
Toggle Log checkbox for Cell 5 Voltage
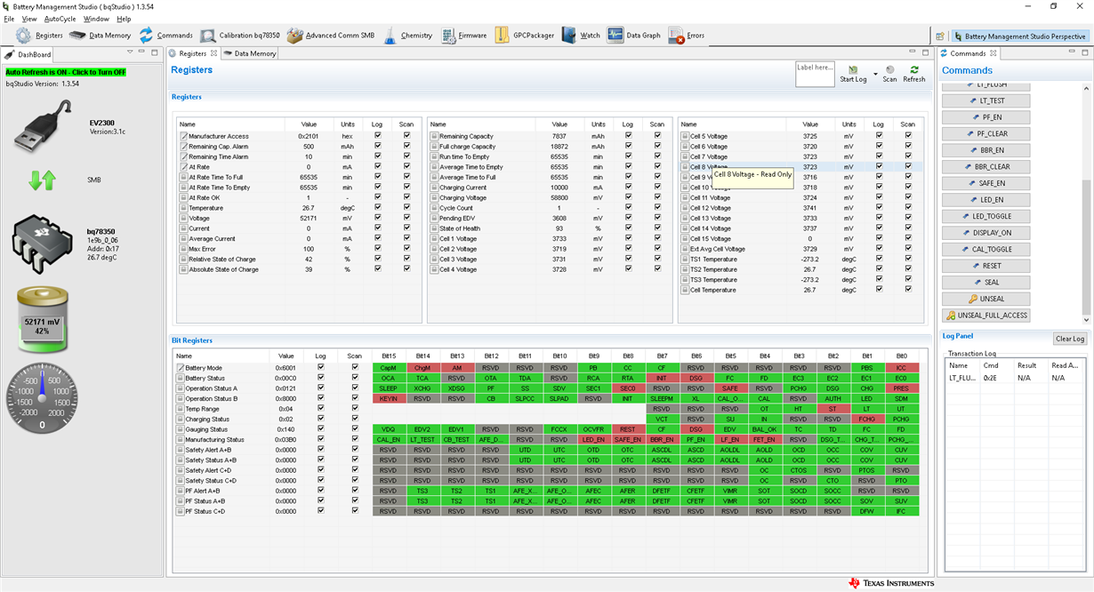tap(879, 136)
